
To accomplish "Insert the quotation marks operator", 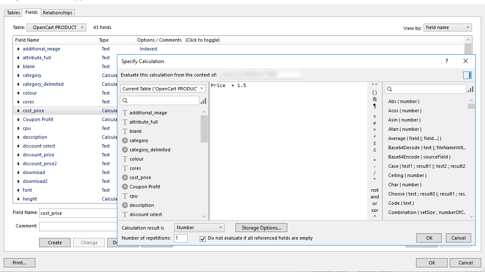I will point(374,85).
